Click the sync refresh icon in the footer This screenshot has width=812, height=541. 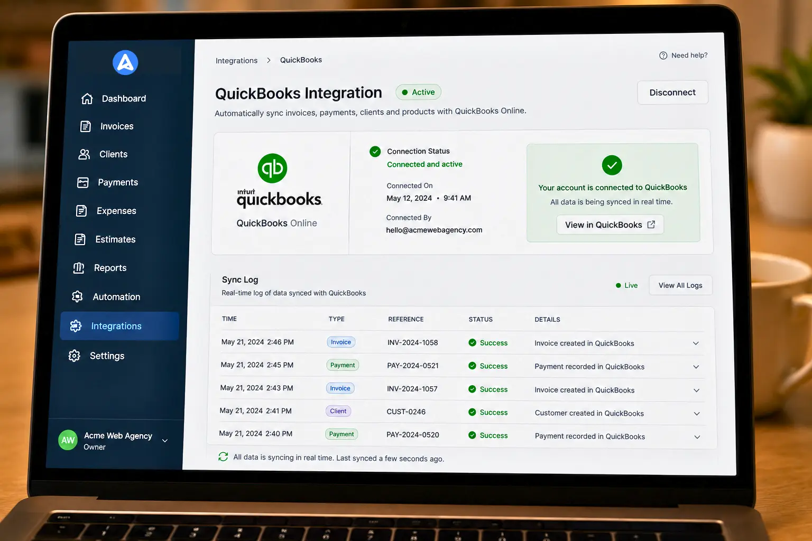(x=223, y=456)
